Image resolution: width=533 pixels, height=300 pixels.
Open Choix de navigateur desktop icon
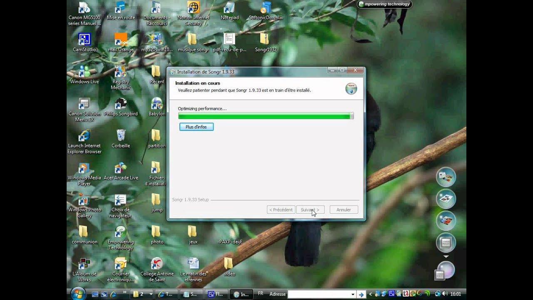121,206
